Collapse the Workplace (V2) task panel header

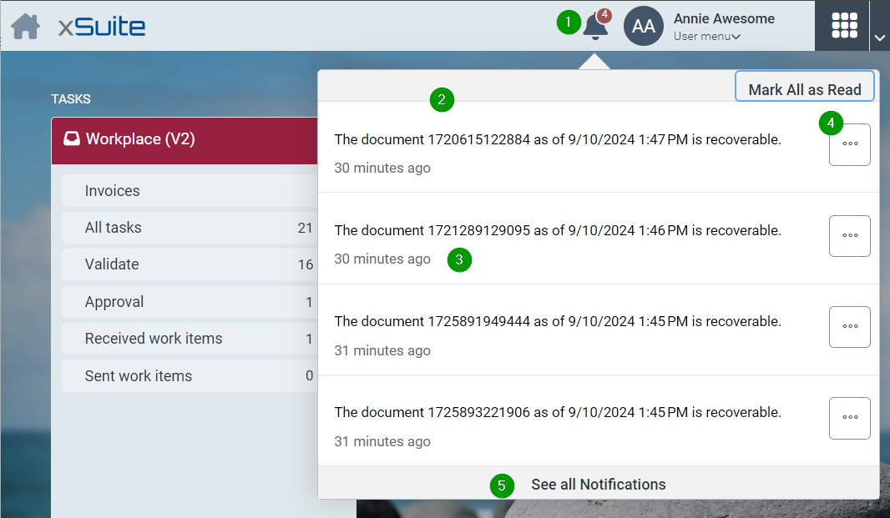(x=184, y=139)
